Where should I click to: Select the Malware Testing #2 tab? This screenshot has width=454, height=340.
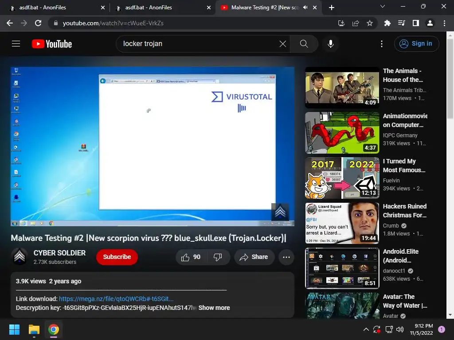click(265, 8)
